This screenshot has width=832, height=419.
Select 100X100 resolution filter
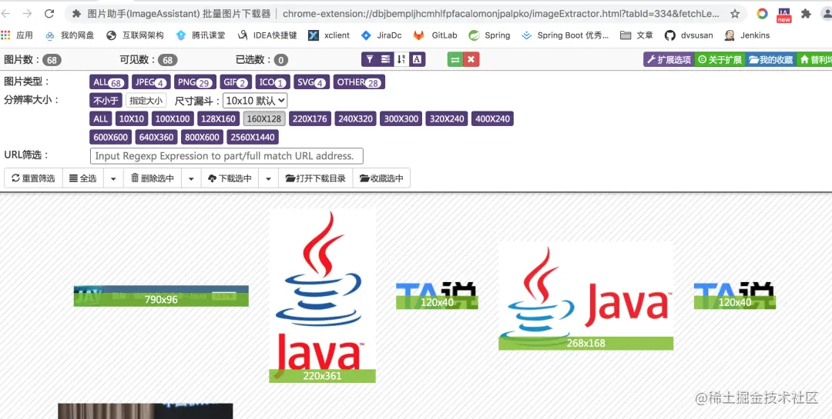173,118
